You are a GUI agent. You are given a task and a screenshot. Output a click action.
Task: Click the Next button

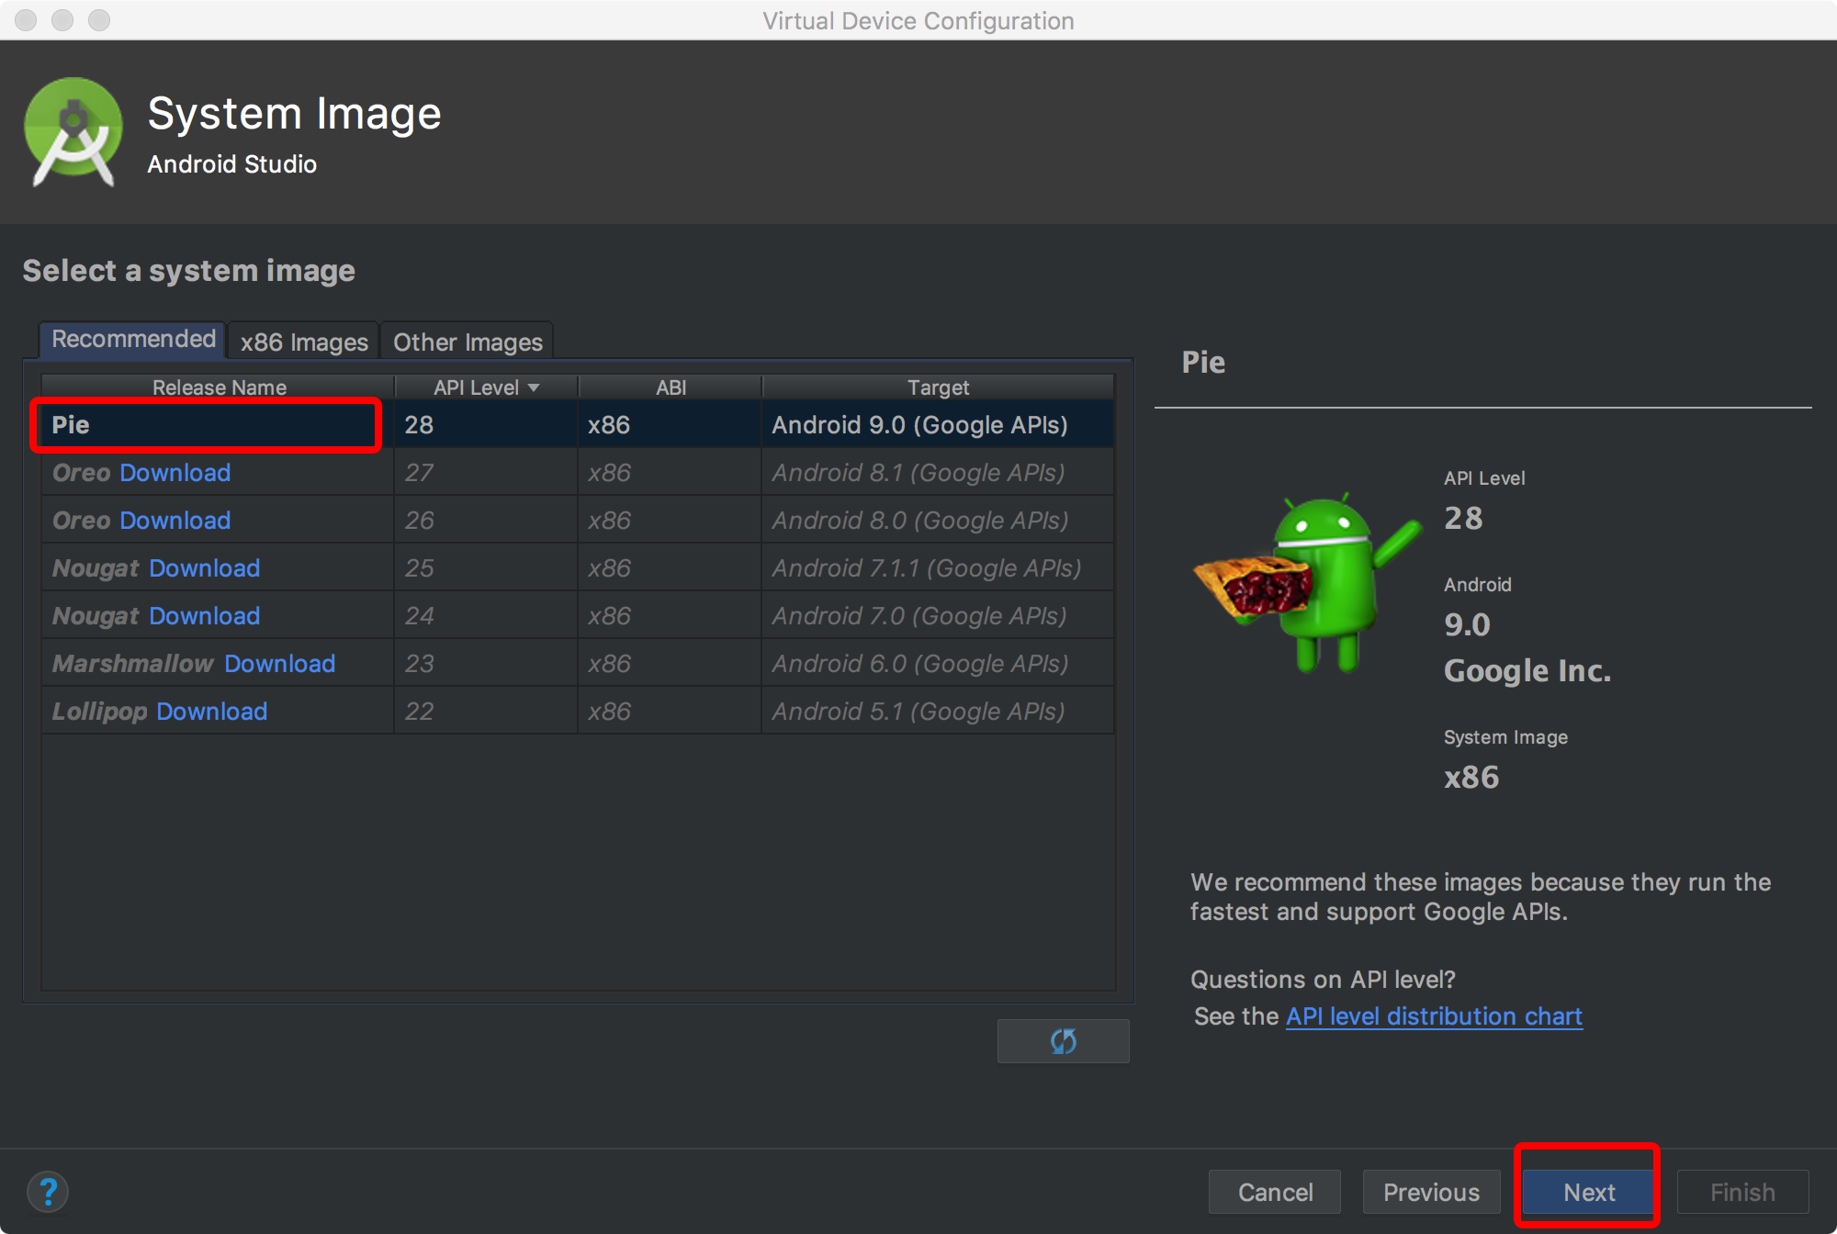tap(1588, 1192)
